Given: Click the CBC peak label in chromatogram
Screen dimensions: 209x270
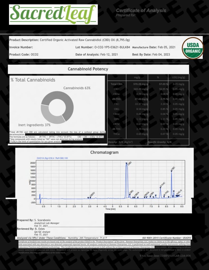Looking at the screenshot, I should click(173, 169).
